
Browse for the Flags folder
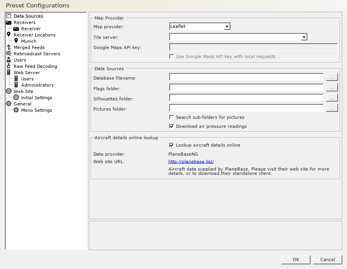click(x=332, y=87)
